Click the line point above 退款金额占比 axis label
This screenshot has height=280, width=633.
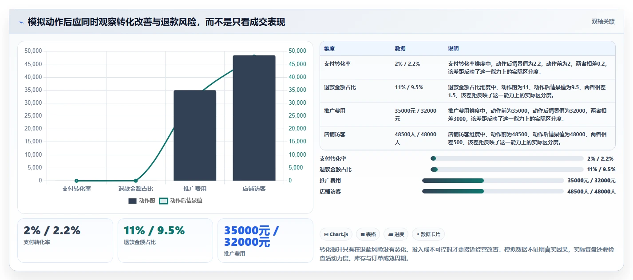[136, 181]
